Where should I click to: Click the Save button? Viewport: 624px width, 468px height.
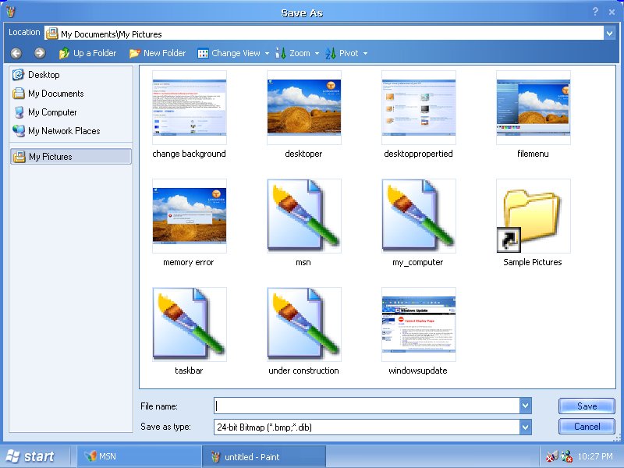point(587,406)
